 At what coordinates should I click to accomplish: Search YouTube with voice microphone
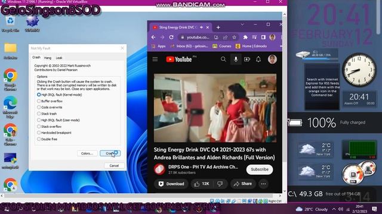[236, 59]
